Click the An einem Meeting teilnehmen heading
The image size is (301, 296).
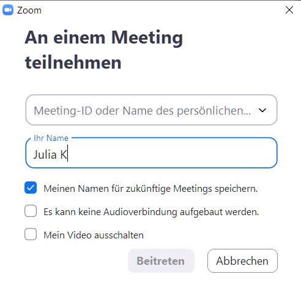point(103,50)
